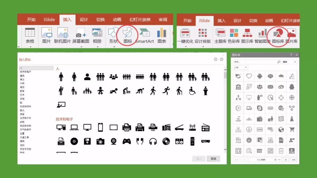Image resolution: width=317 pixels, height=178 pixels.
Task: Click the 图片 picture insert icon
Action: (46, 35)
